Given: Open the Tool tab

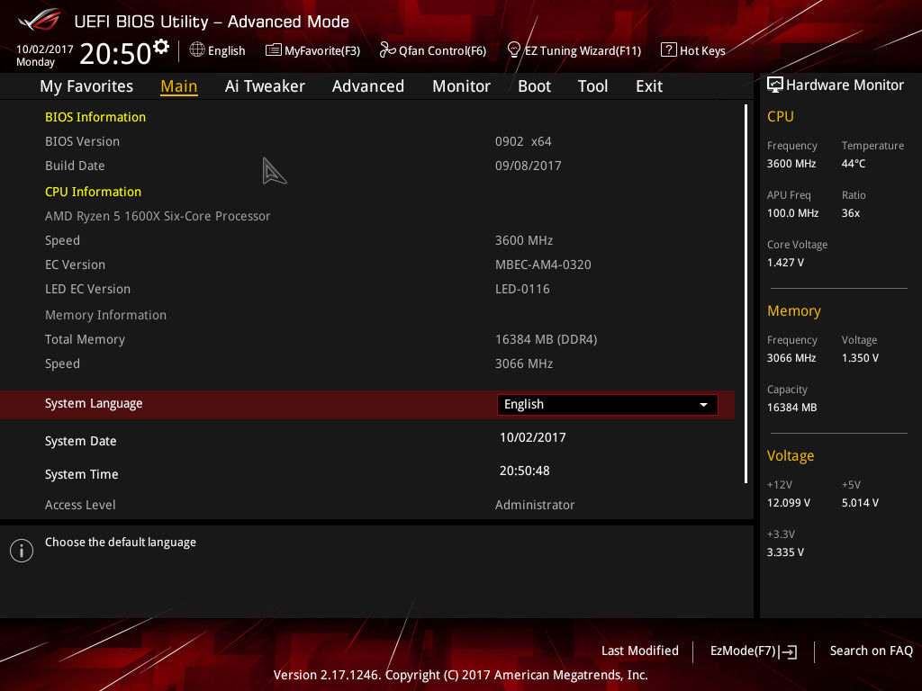Looking at the screenshot, I should click(592, 86).
